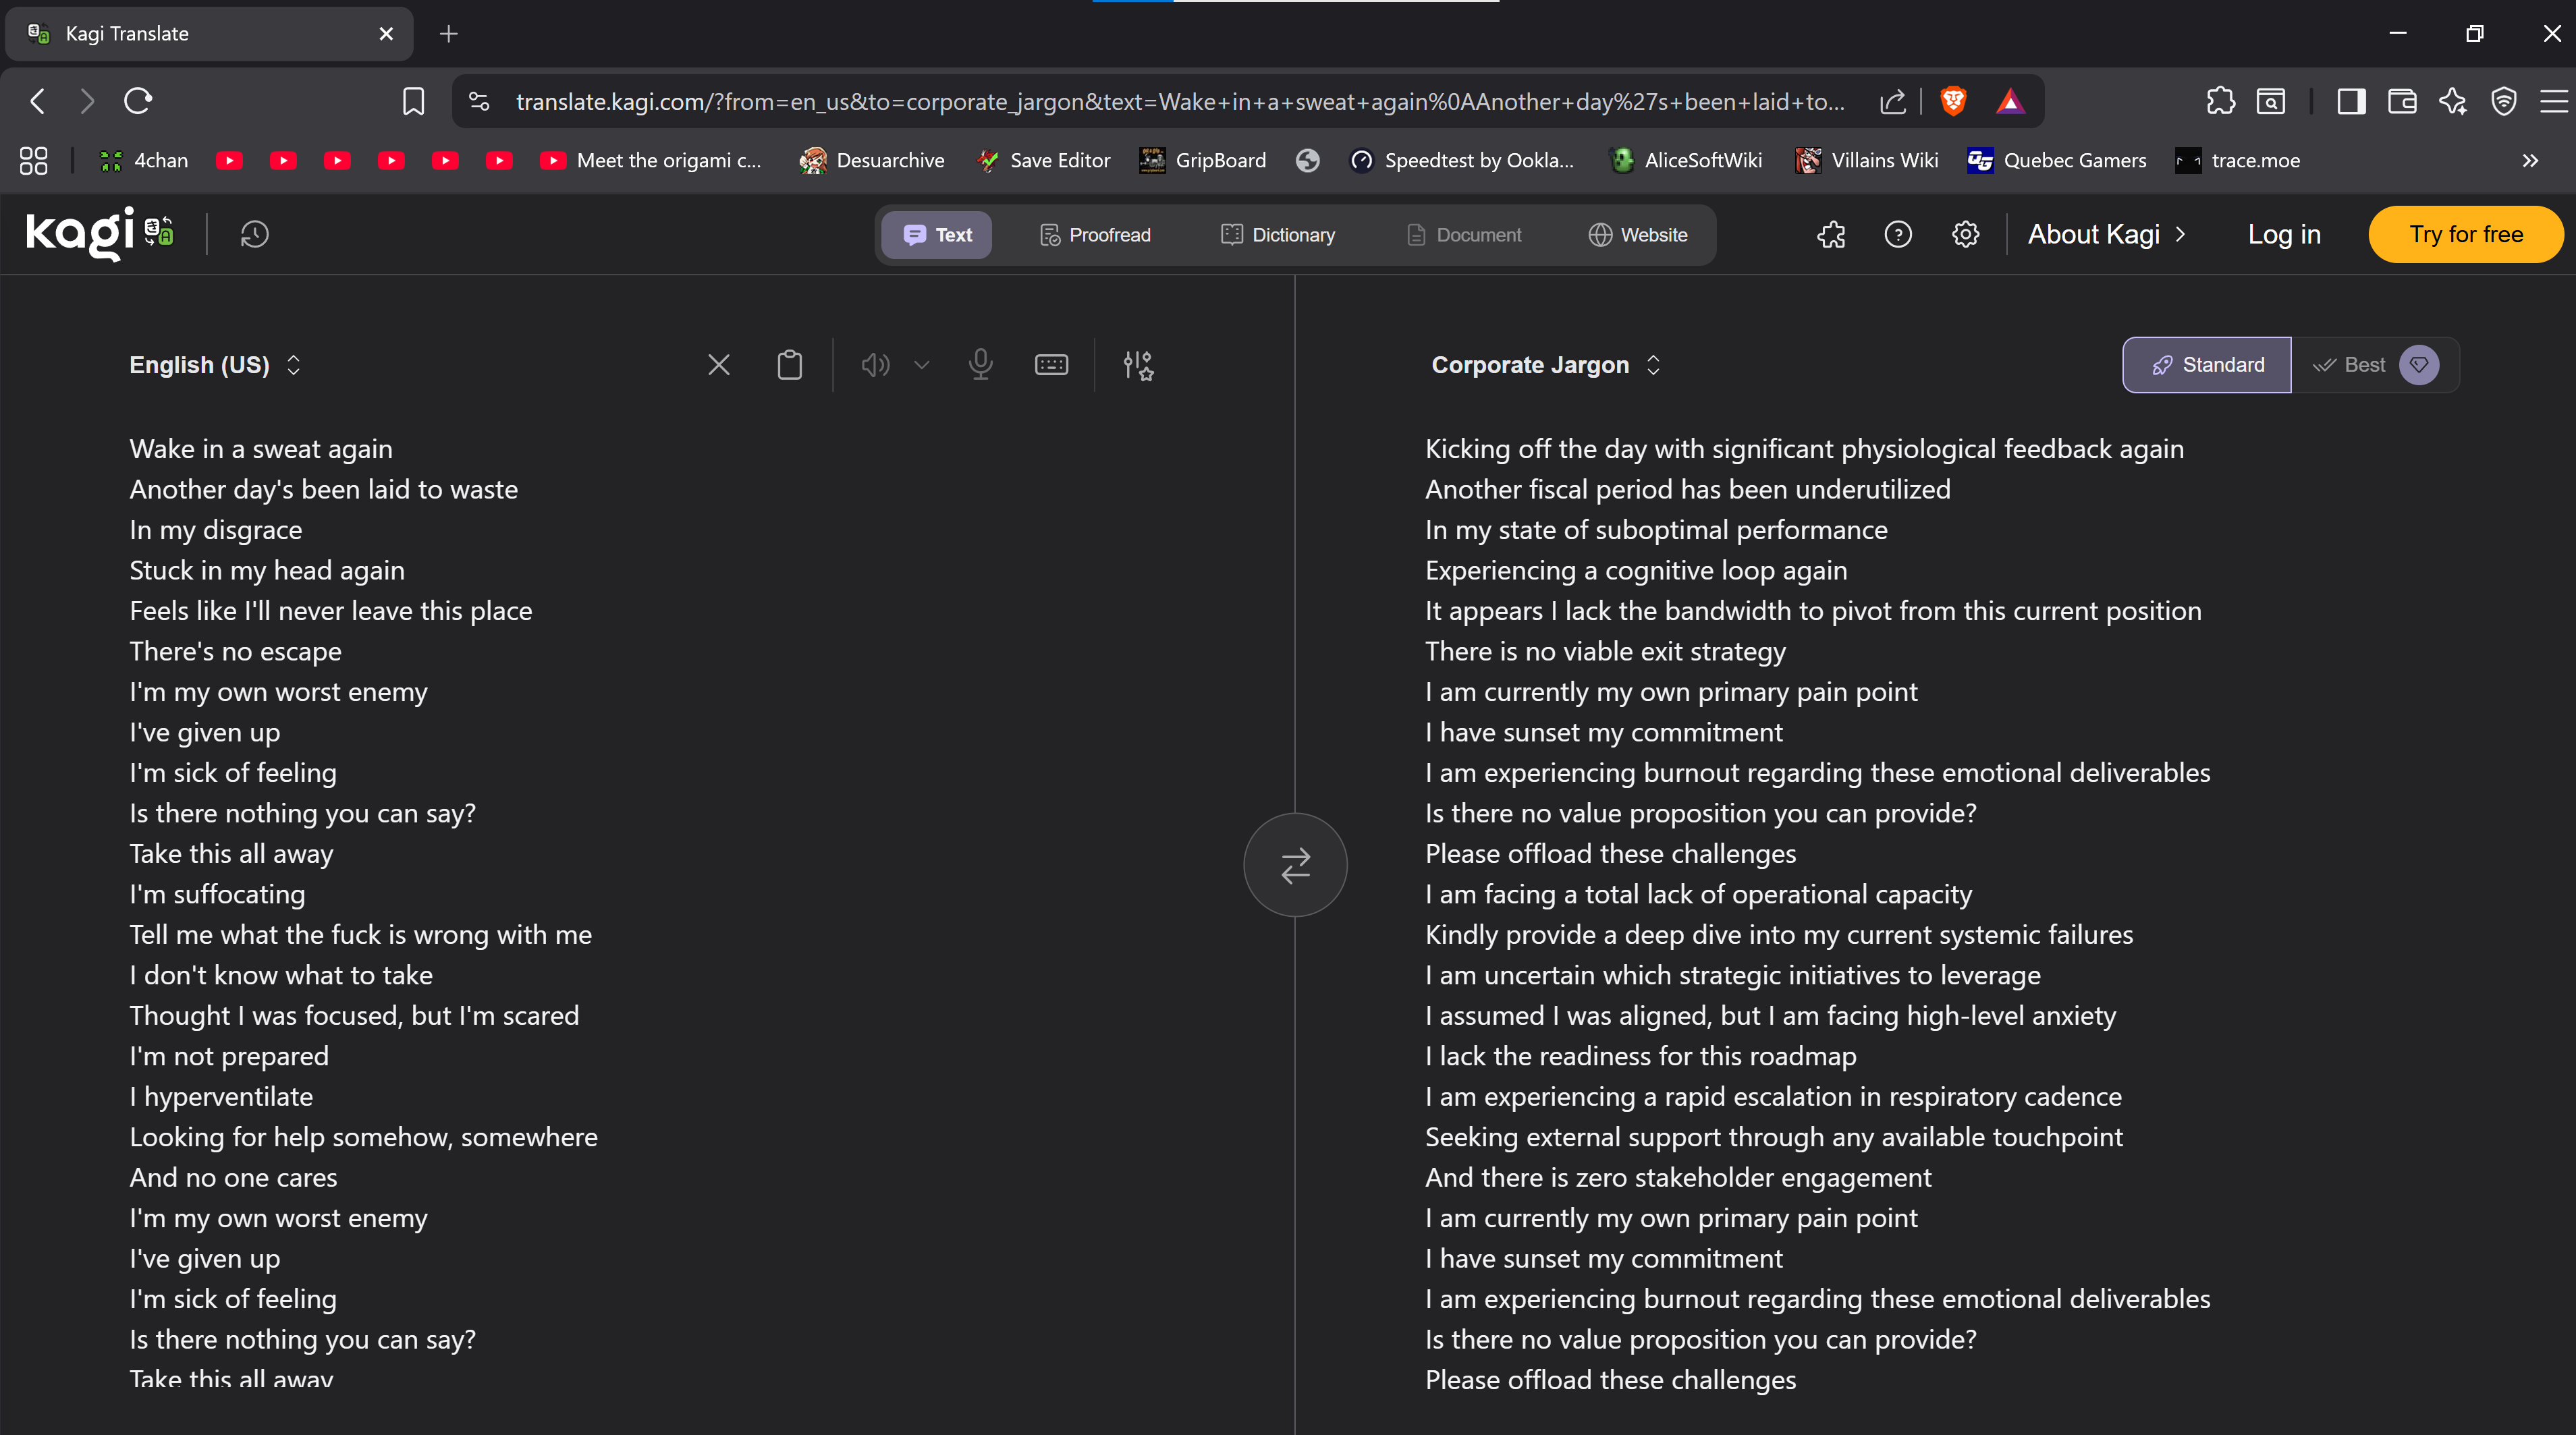Viewport: 2576px width, 1435px height.
Task: Select the Standard quality mode
Action: [x=2207, y=365]
